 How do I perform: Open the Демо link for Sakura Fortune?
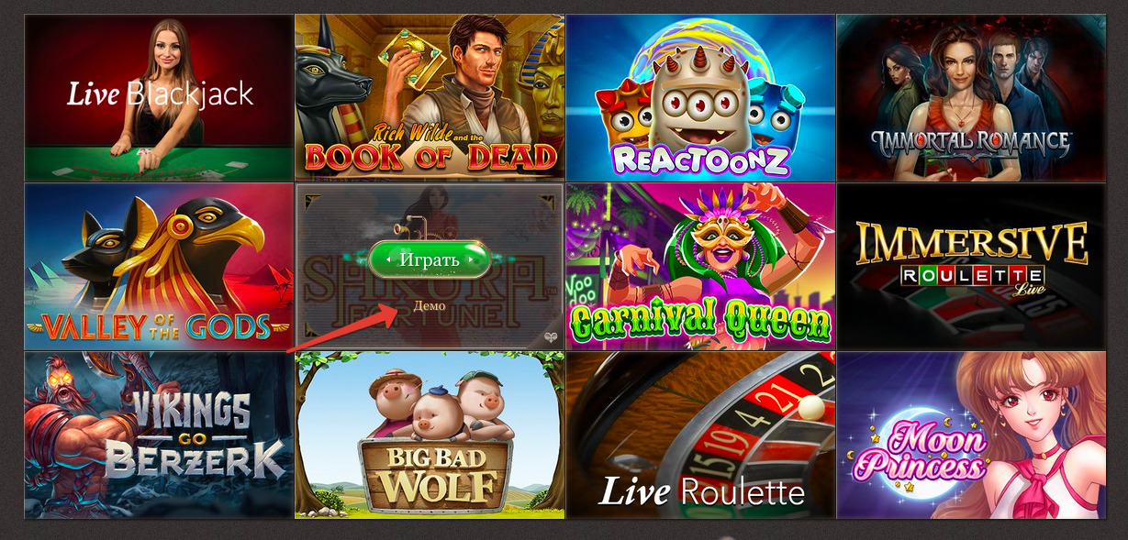point(430,306)
